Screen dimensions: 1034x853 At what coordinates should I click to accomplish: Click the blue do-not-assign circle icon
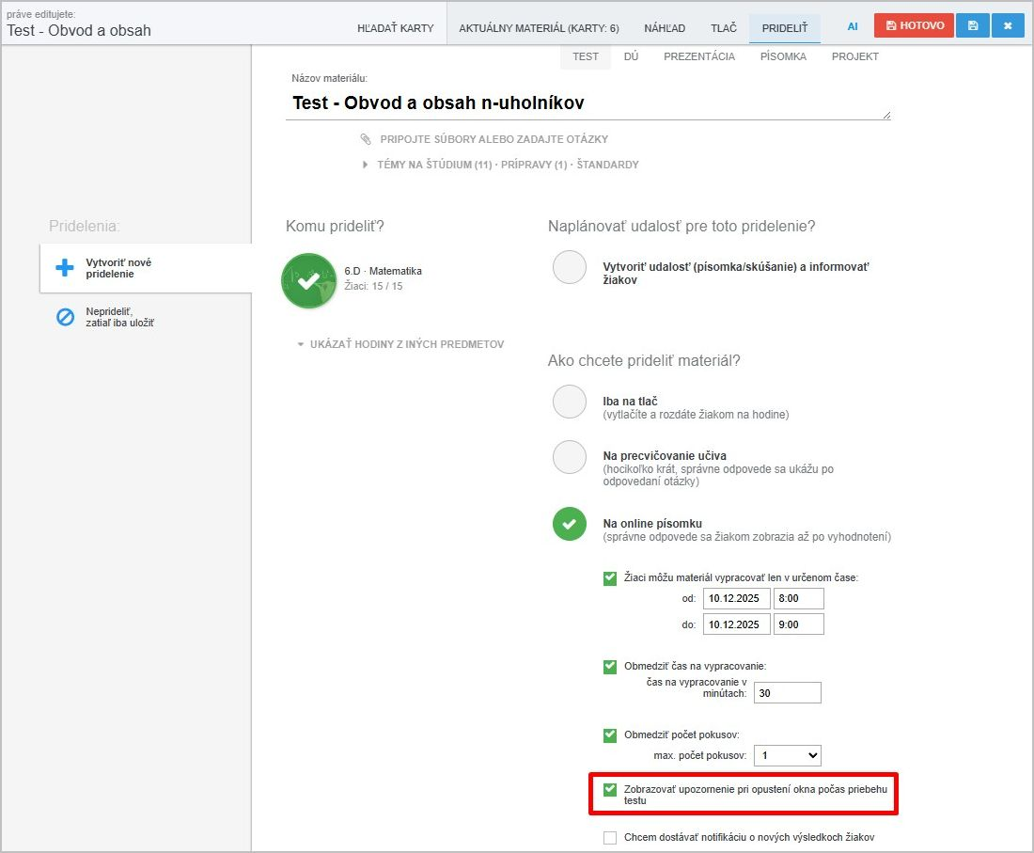pyautogui.click(x=65, y=317)
